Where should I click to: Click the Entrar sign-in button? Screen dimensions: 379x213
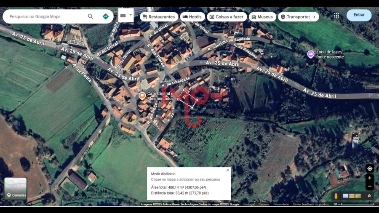click(359, 15)
